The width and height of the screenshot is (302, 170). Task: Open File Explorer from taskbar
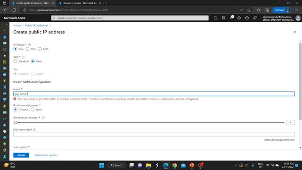pyautogui.click(x=149, y=165)
